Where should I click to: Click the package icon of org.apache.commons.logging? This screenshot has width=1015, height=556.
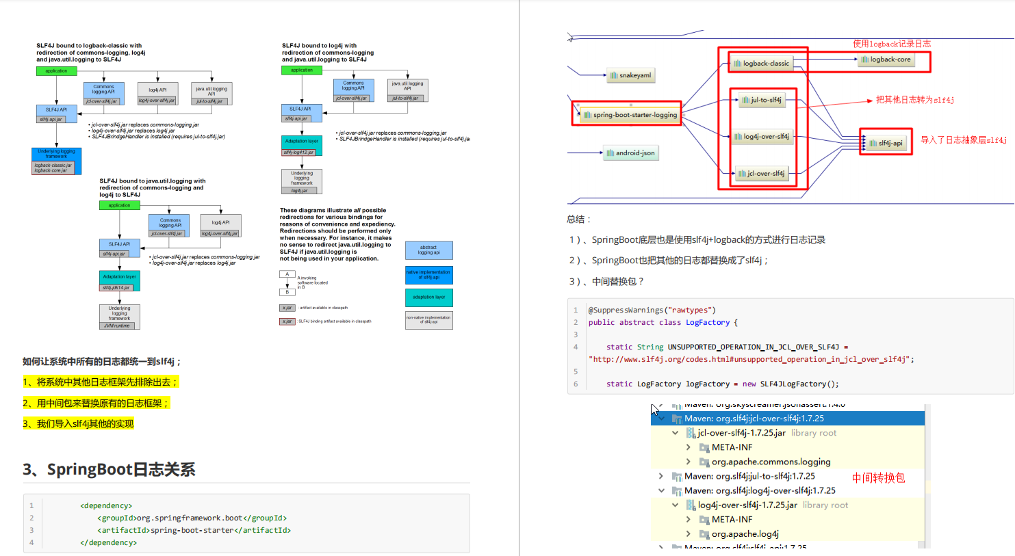(704, 462)
